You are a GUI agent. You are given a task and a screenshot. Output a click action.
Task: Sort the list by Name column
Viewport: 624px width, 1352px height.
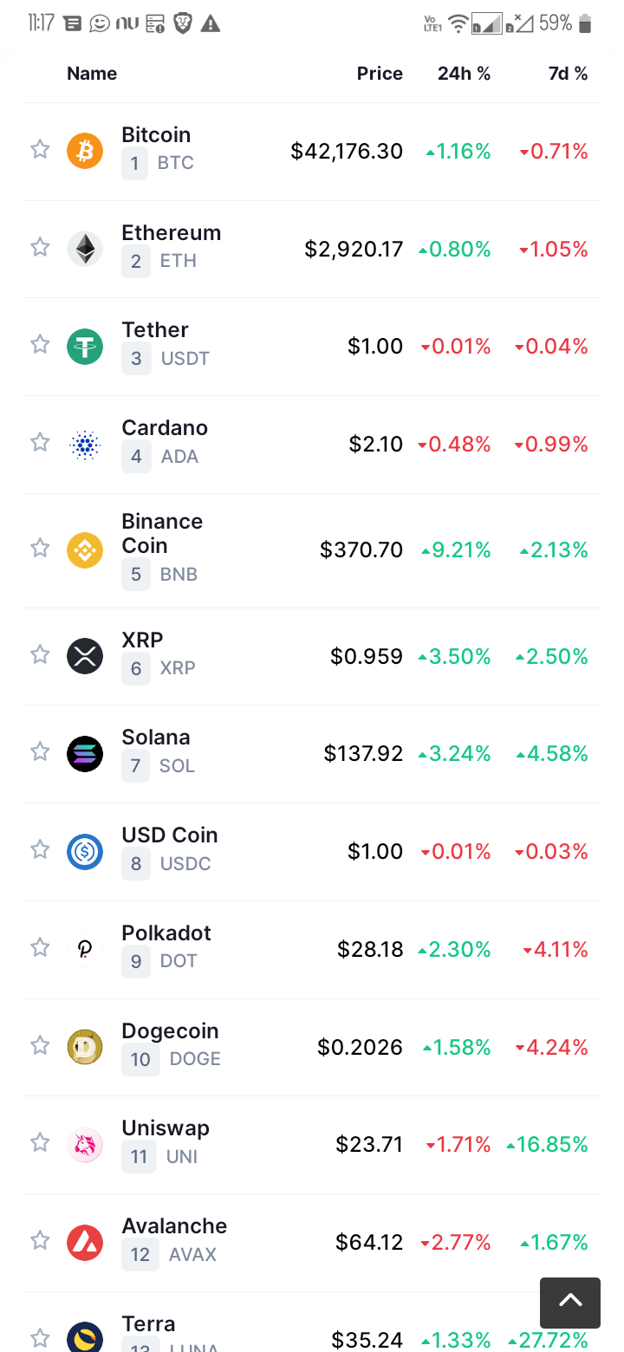pyautogui.click(x=92, y=74)
